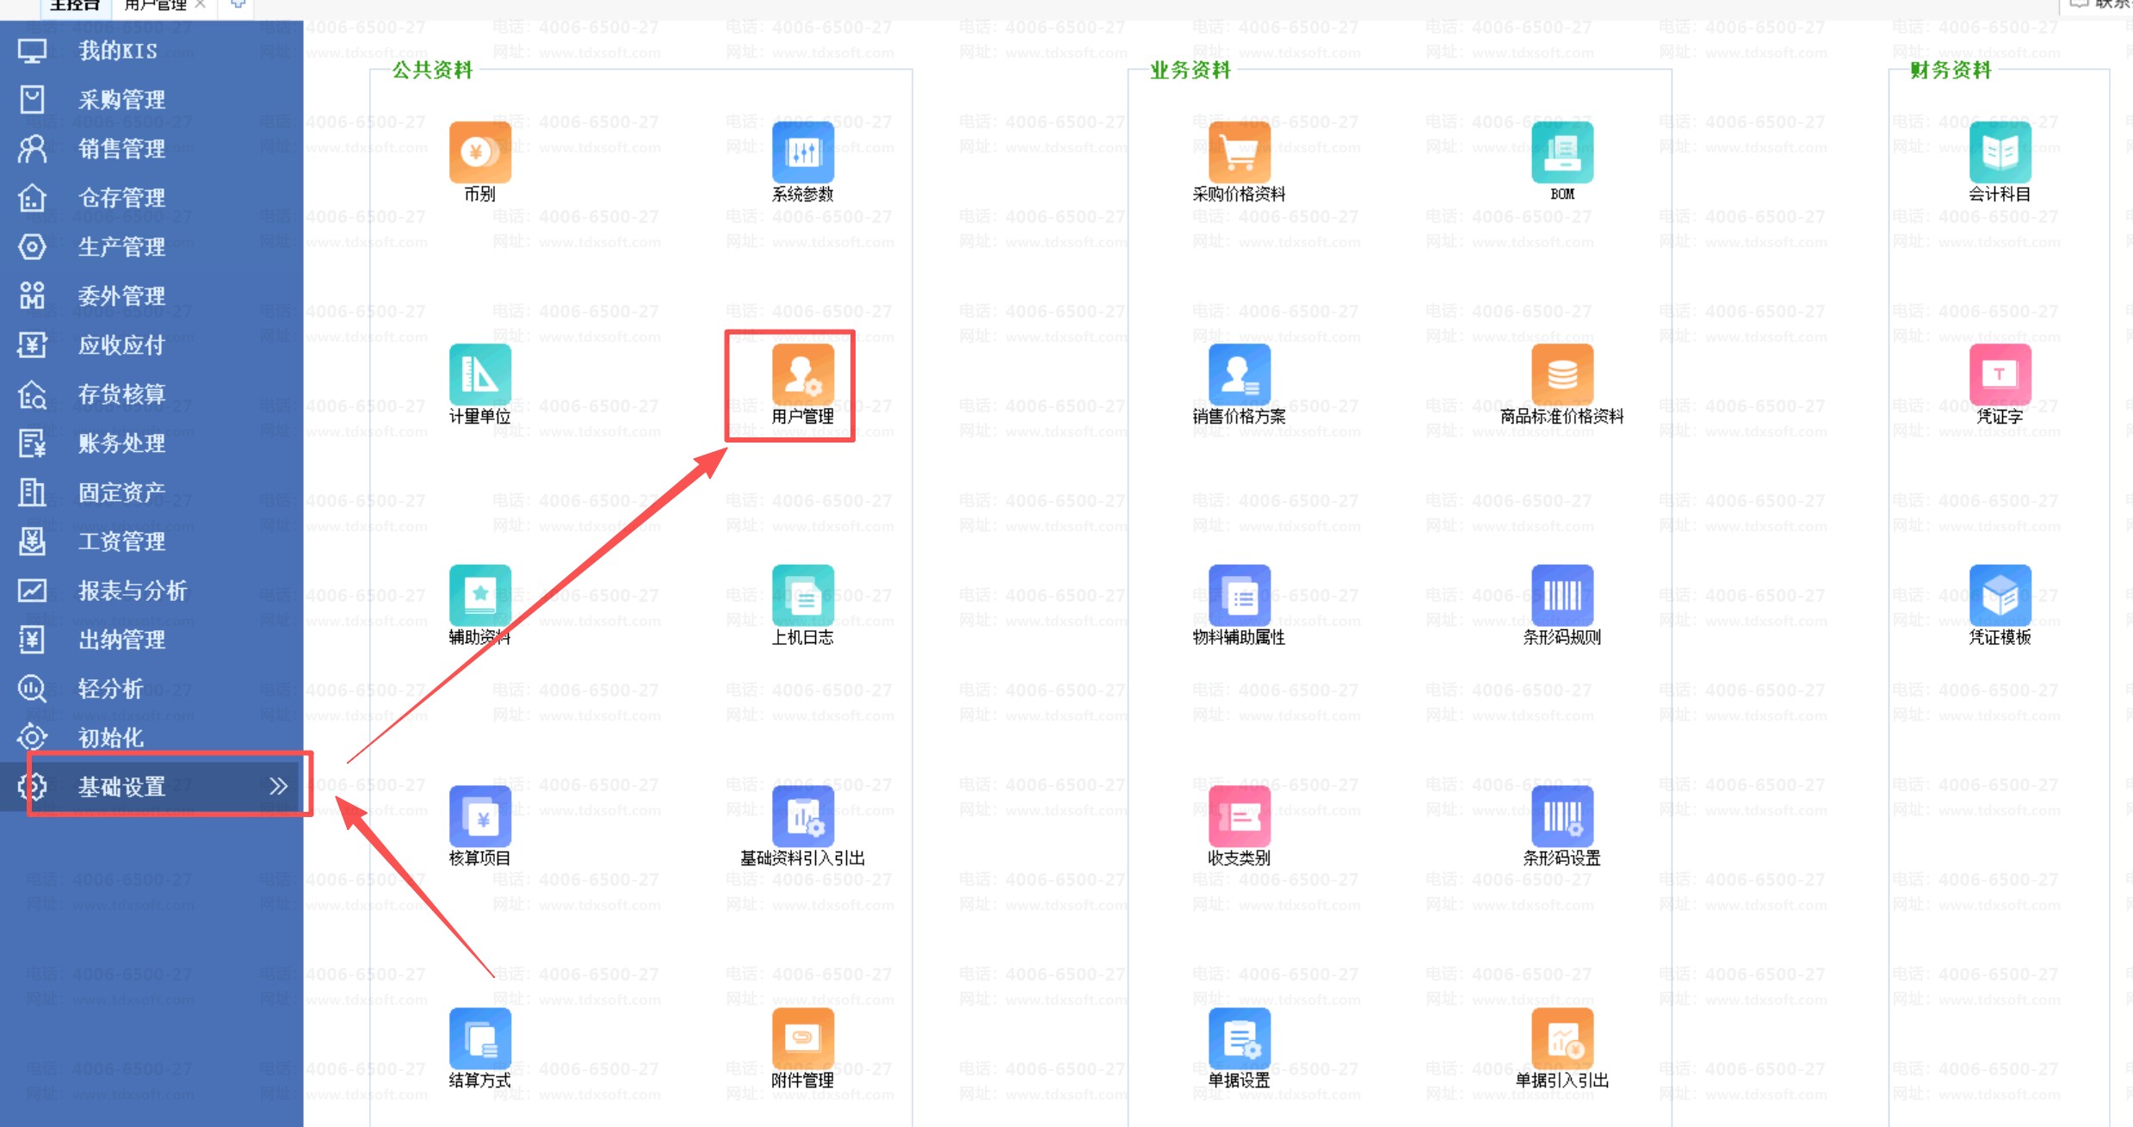Screen dimensions: 2133x1127
Task: Open the 辅助资料 icon
Action: tap(479, 596)
